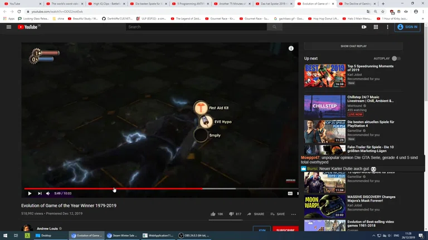Open the 'china' bookmarks folder
428x240 pixels.
58,19
